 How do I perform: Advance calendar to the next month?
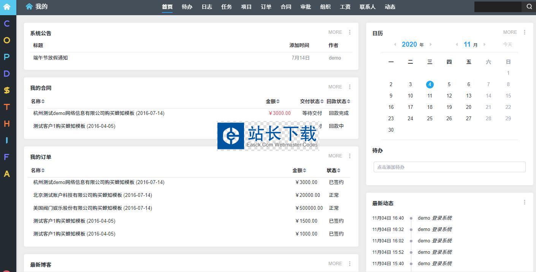point(484,44)
